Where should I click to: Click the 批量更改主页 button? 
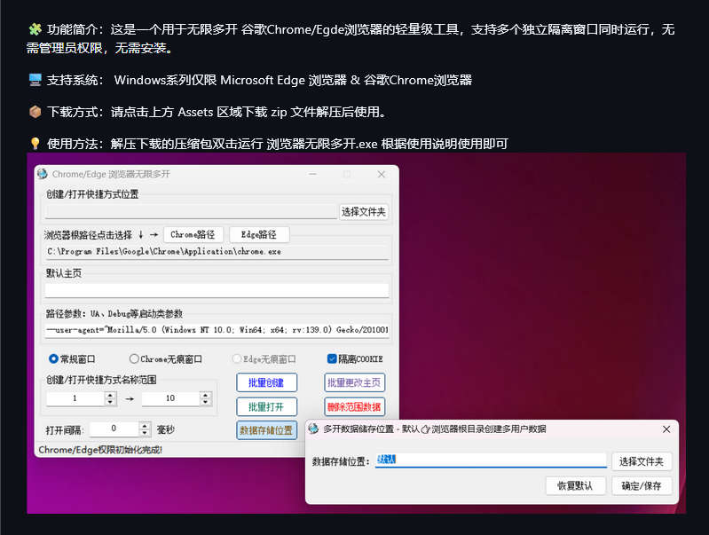(x=355, y=382)
